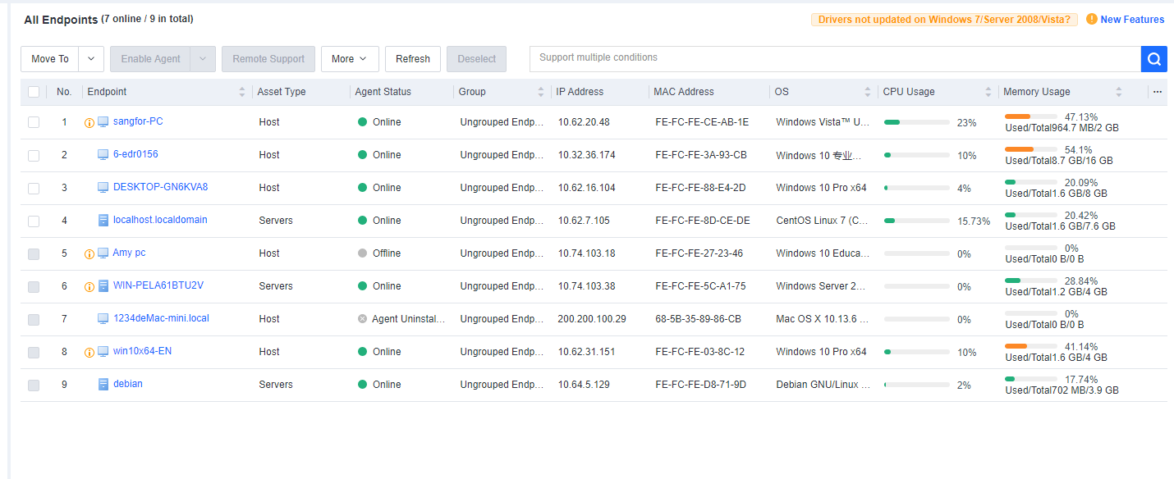Toggle the select-all checkbox in header
This screenshot has width=1174, height=479.
(x=34, y=92)
